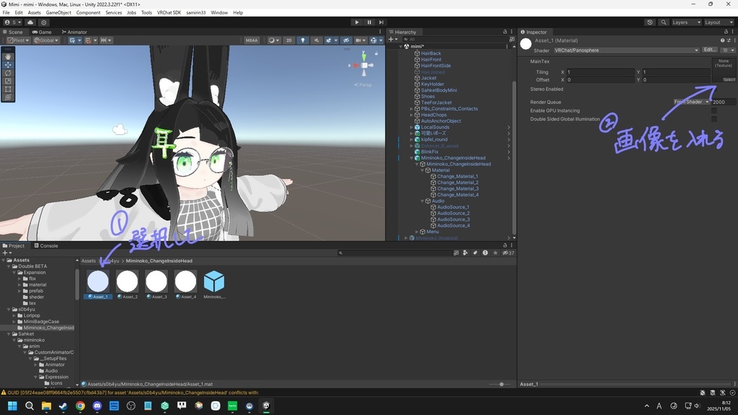738x415 pixels.
Task: Toggle the Stereo Enabled checkbox in Inspector
Action: (714, 89)
